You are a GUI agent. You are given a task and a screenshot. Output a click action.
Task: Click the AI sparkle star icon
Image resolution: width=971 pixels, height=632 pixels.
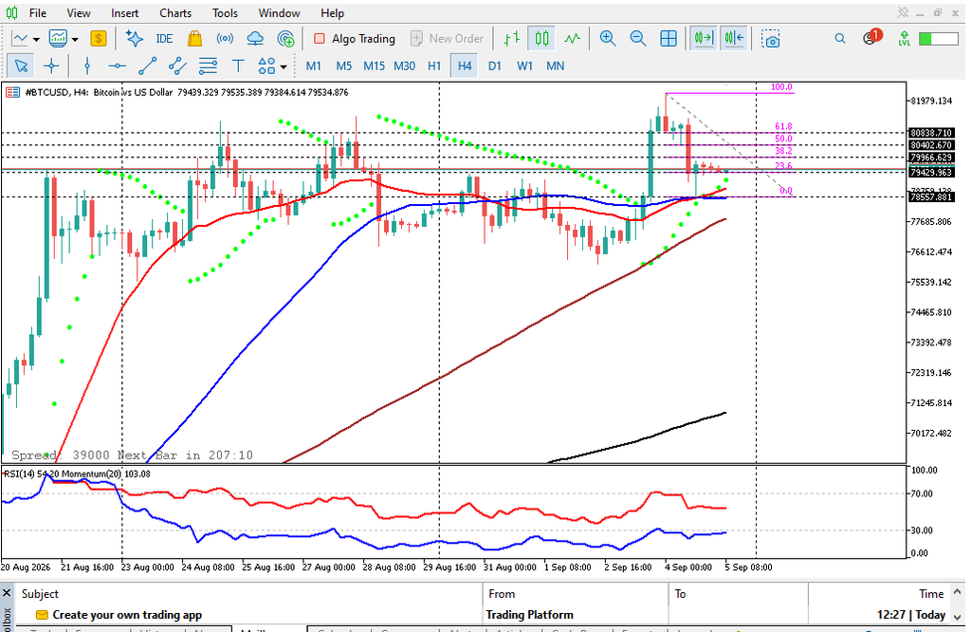coord(134,38)
